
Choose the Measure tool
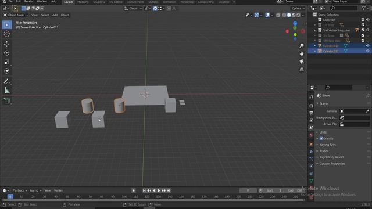(7, 91)
